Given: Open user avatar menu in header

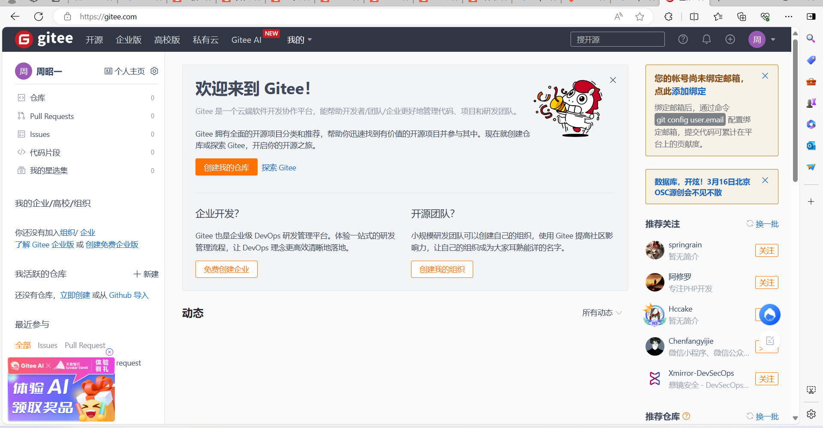Looking at the screenshot, I should (x=757, y=39).
